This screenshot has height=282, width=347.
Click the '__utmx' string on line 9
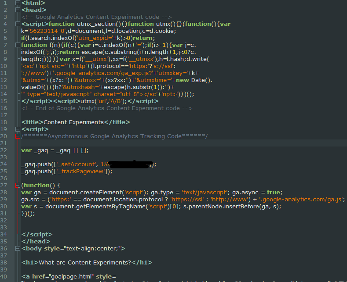click(x=97, y=59)
